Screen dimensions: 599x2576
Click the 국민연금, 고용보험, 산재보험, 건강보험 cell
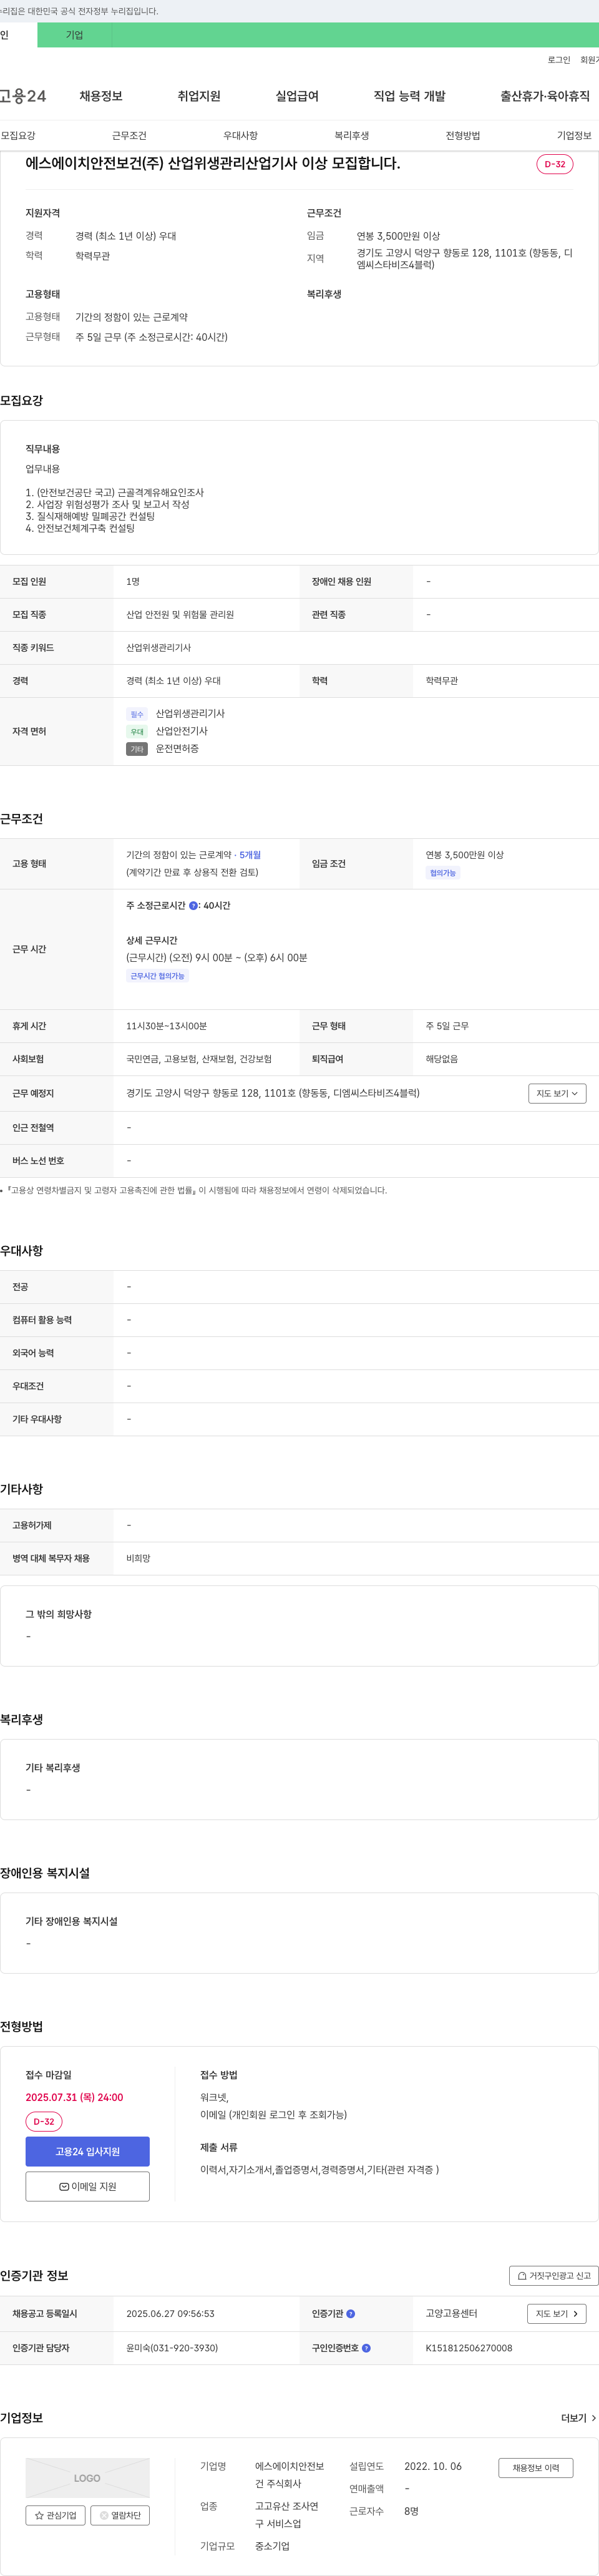coord(199,1059)
